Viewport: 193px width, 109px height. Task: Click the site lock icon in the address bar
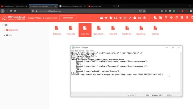36,11
